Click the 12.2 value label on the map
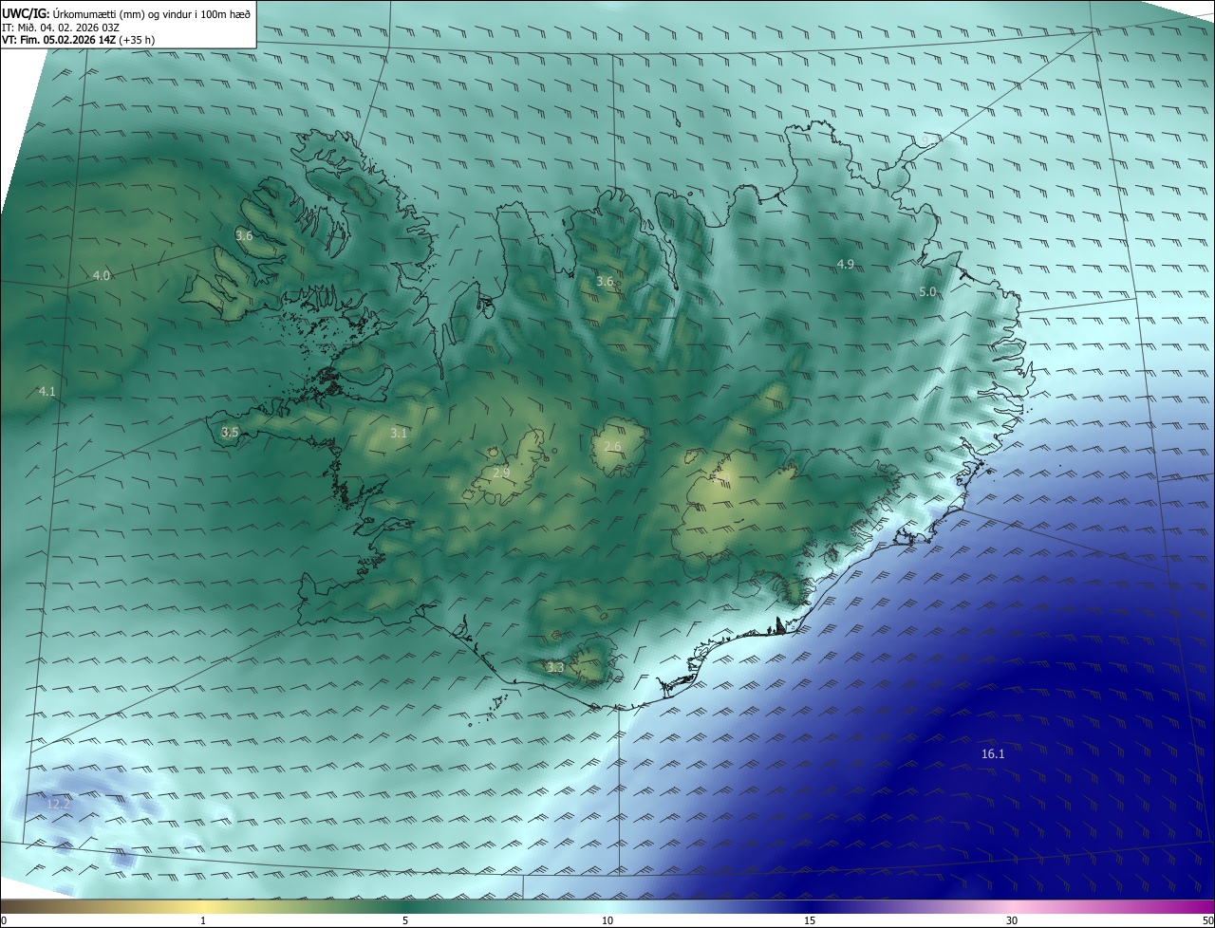The height and width of the screenshot is (928, 1215). (59, 804)
